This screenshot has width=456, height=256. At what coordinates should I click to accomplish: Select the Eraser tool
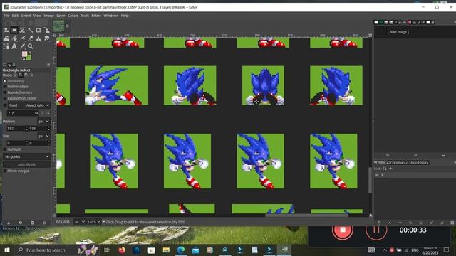[30, 38]
